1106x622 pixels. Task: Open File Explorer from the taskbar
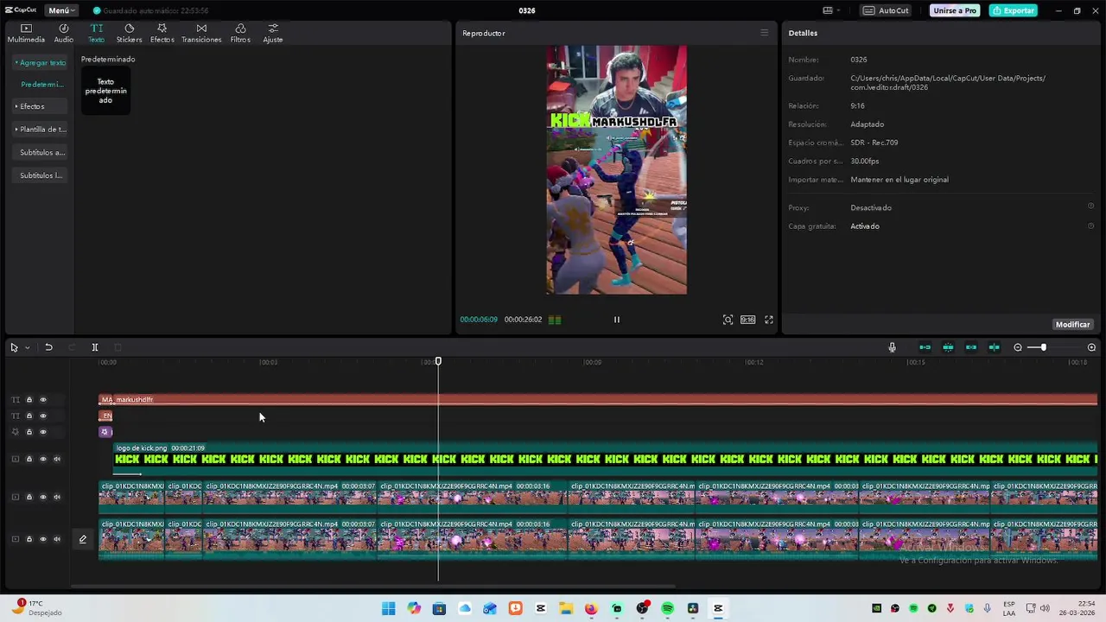[566, 609]
